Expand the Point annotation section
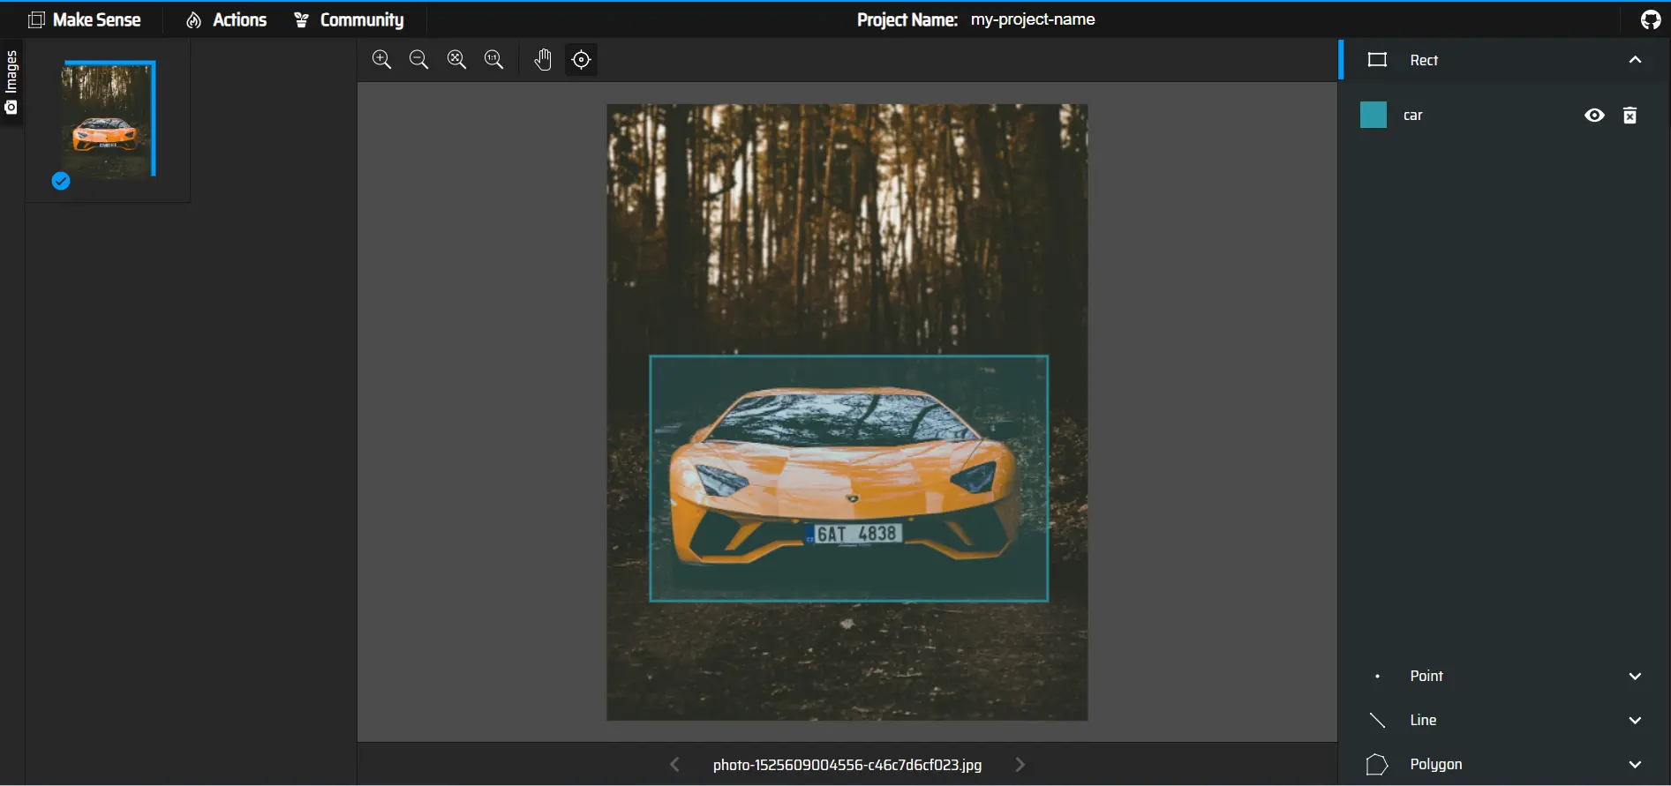The height and width of the screenshot is (786, 1671). [x=1635, y=677]
